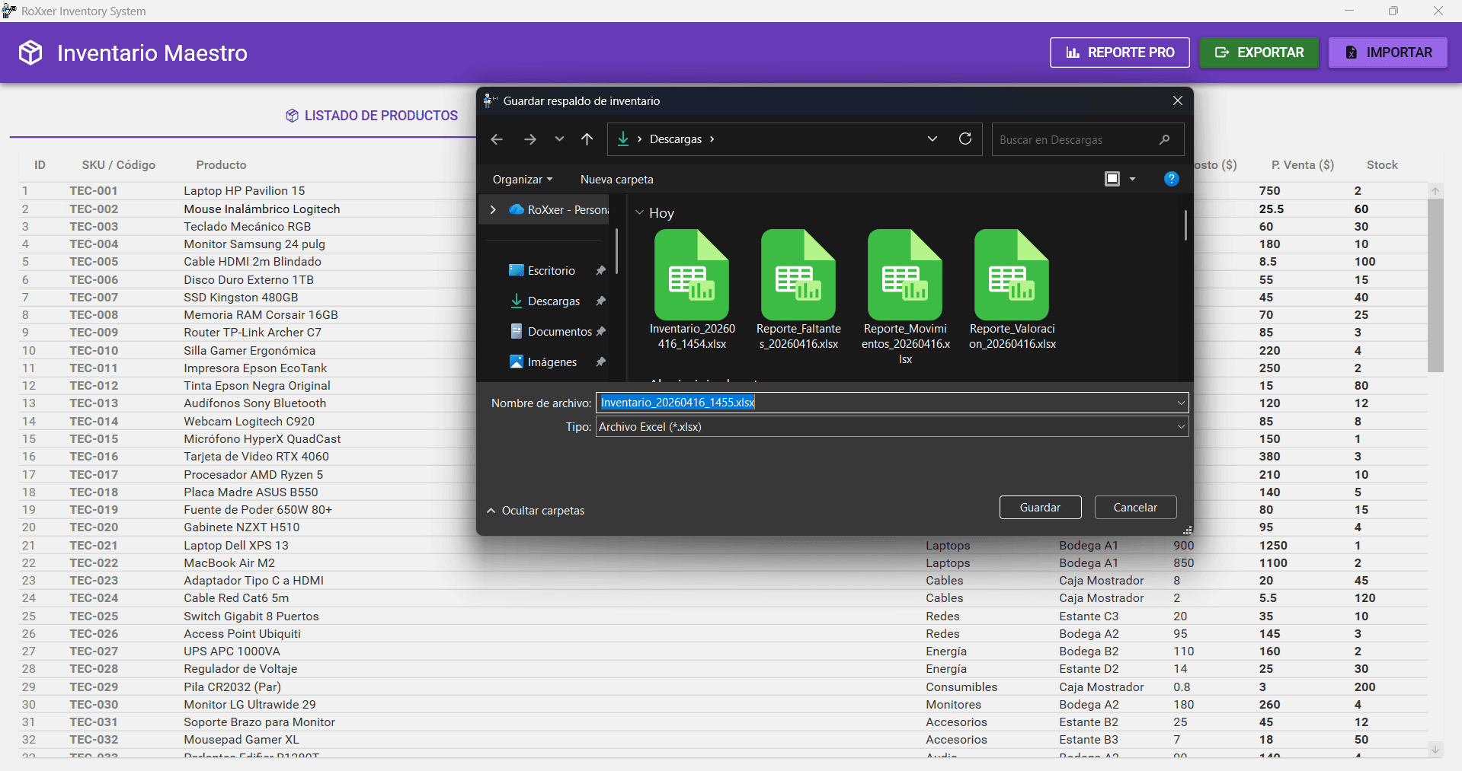
Task: Expand the address bar history dropdown
Action: click(933, 139)
